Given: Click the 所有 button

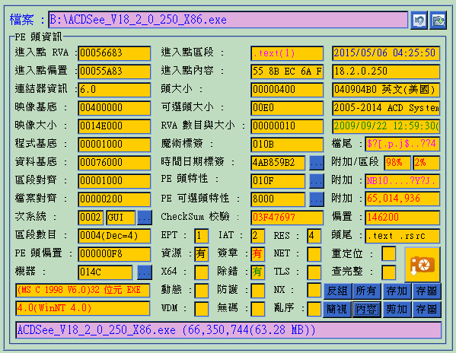Looking at the screenshot, I should tap(366, 291).
